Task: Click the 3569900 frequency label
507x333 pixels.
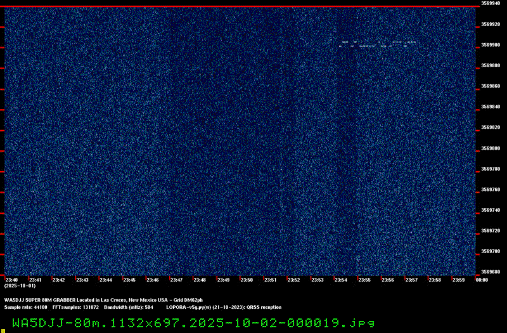Action: click(x=491, y=45)
